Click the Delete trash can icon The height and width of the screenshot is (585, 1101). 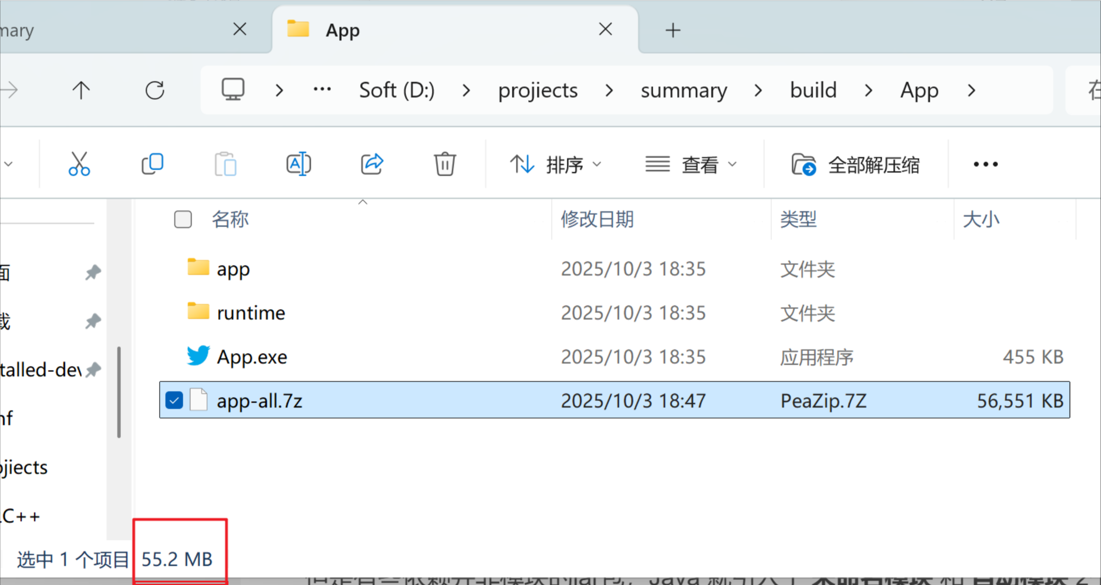[x=445, y=164]
